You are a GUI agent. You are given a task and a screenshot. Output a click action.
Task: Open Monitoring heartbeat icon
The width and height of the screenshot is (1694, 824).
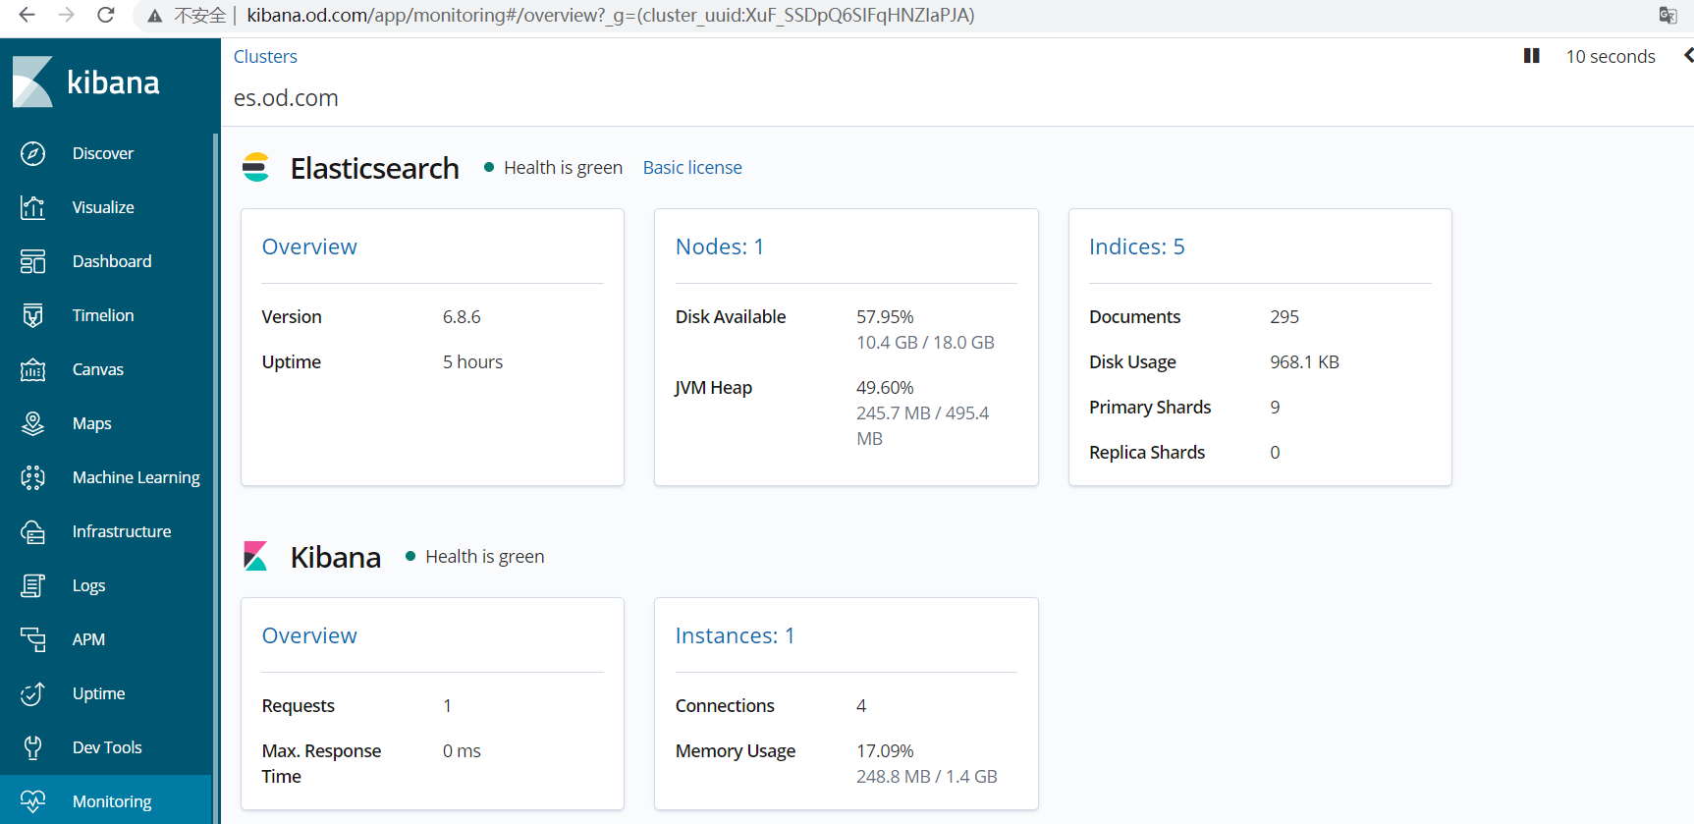pyautogui.click(x=32, y=801)
